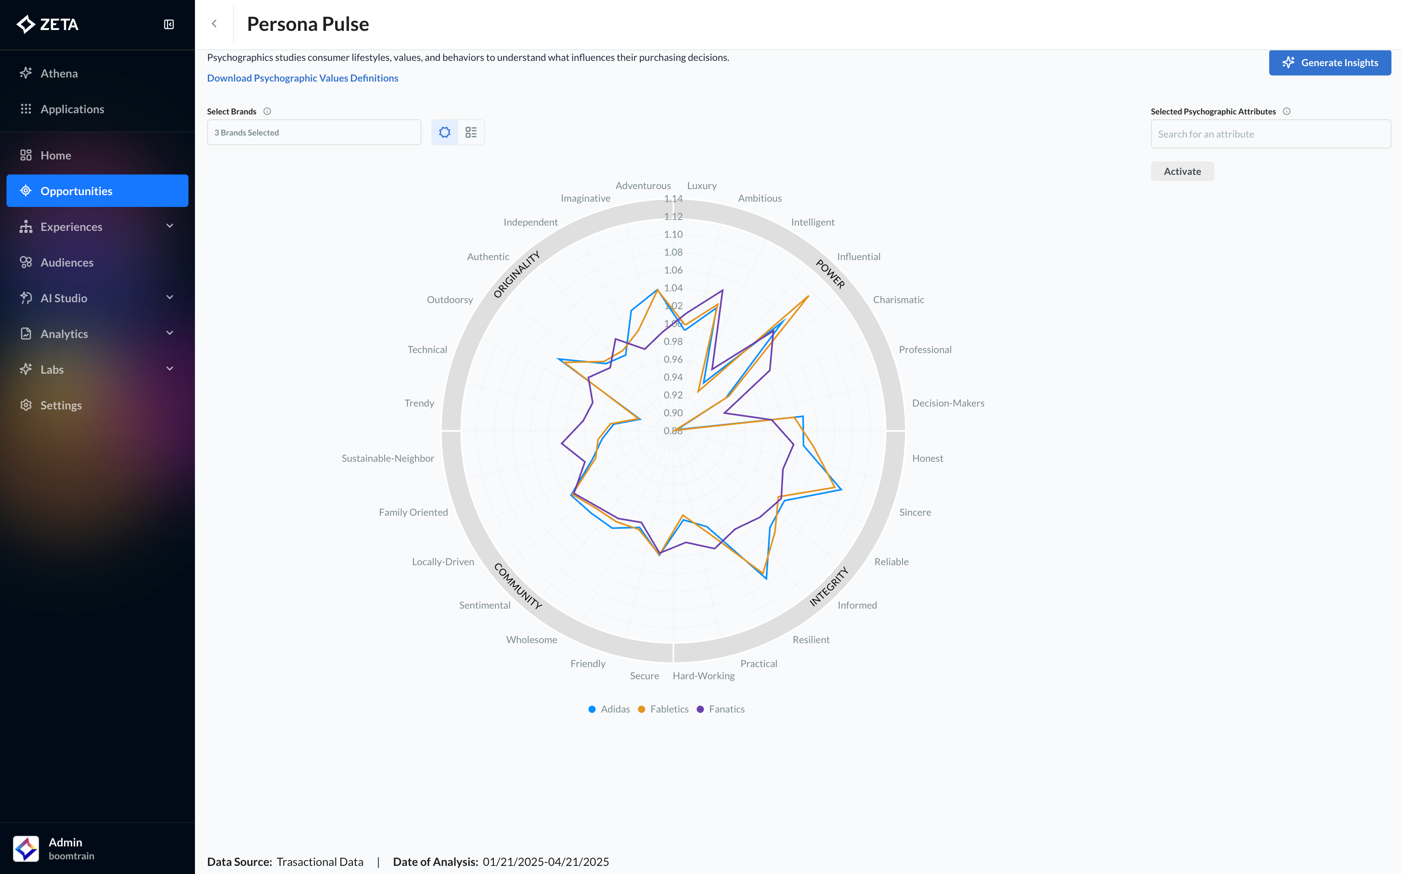Open the Audiences section

tap(97, 263)
